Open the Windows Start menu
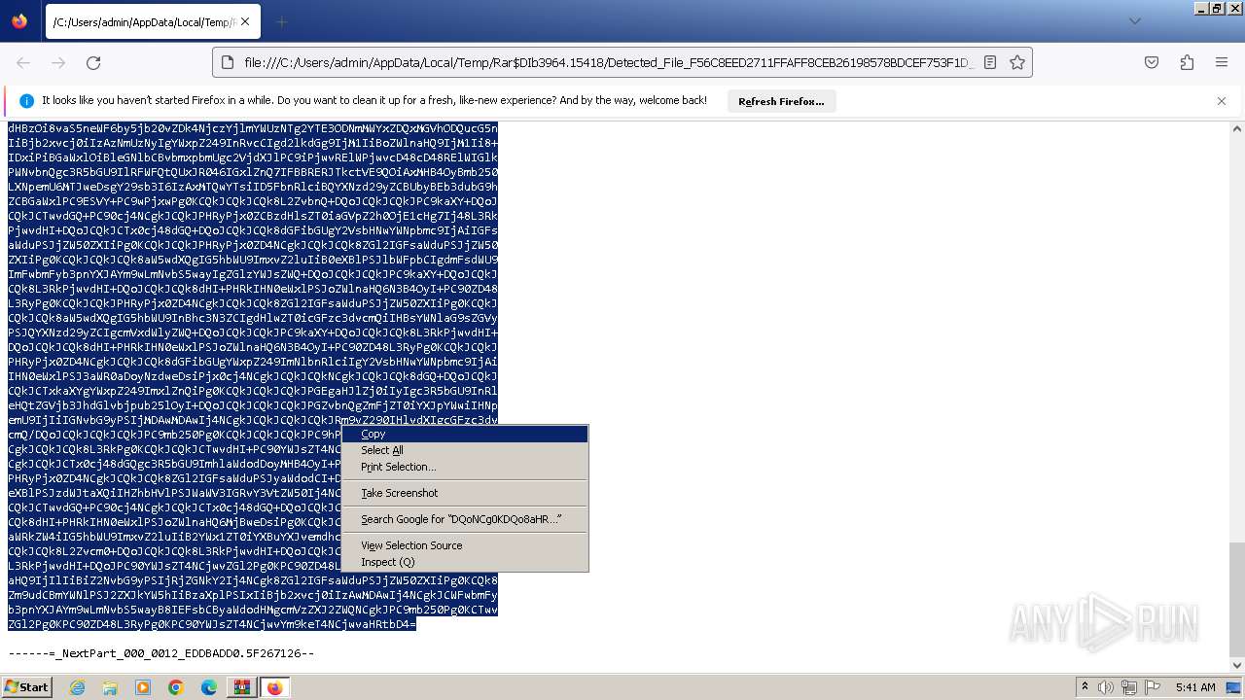 [26, 686]
